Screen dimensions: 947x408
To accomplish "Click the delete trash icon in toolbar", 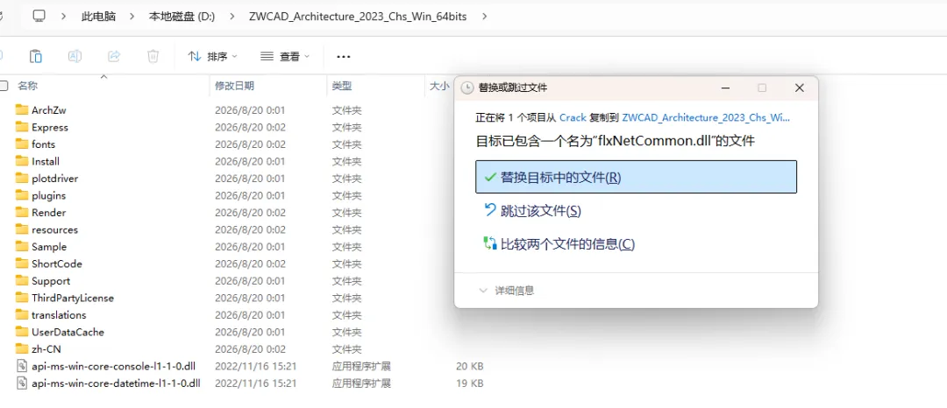I will [153, 56].
